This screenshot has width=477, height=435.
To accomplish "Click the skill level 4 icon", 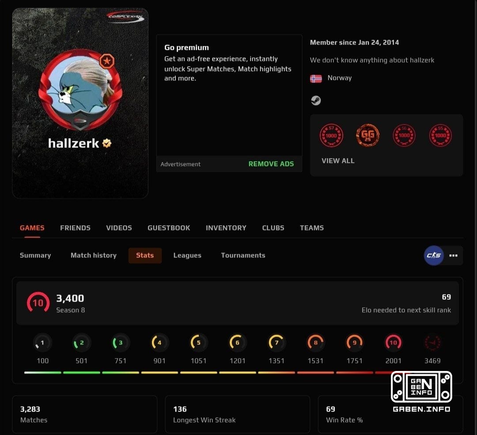I will click(159, 343).
